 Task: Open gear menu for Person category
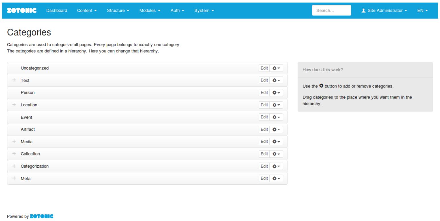[276, 92]
